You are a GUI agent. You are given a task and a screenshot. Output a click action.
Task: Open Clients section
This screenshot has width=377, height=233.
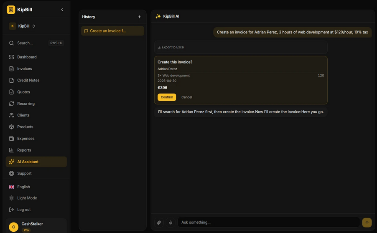36,115
